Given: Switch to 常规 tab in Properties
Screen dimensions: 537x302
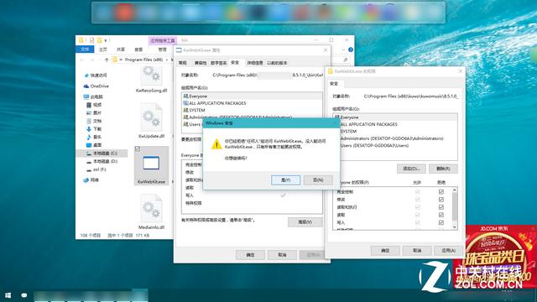Looking at the screenshot, I should (x=183, y=63).
